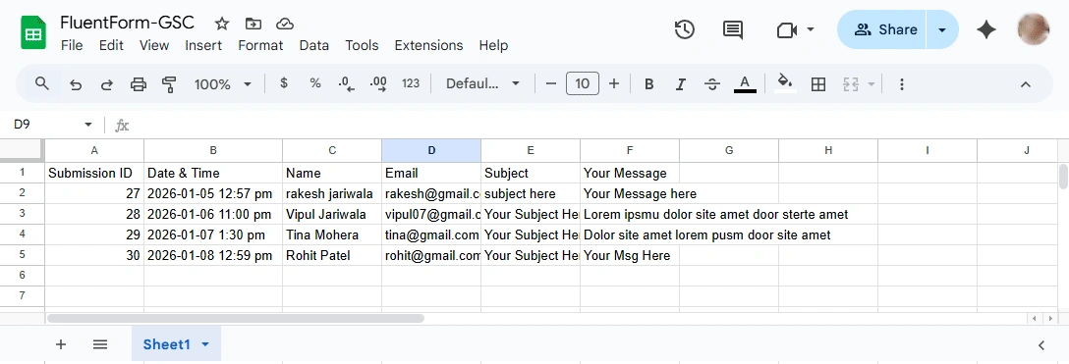The height and width of the screenshot is (364, 1069).
Task: Print the spreadsheet
Action: [139, 84]
